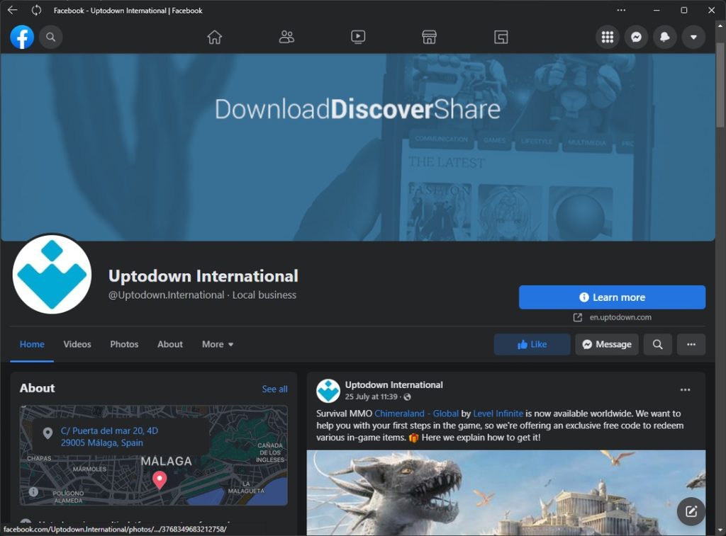This screenshot has height=536, width=726.
Task: Open the Level Infinite link
Action: pos(498,414)
